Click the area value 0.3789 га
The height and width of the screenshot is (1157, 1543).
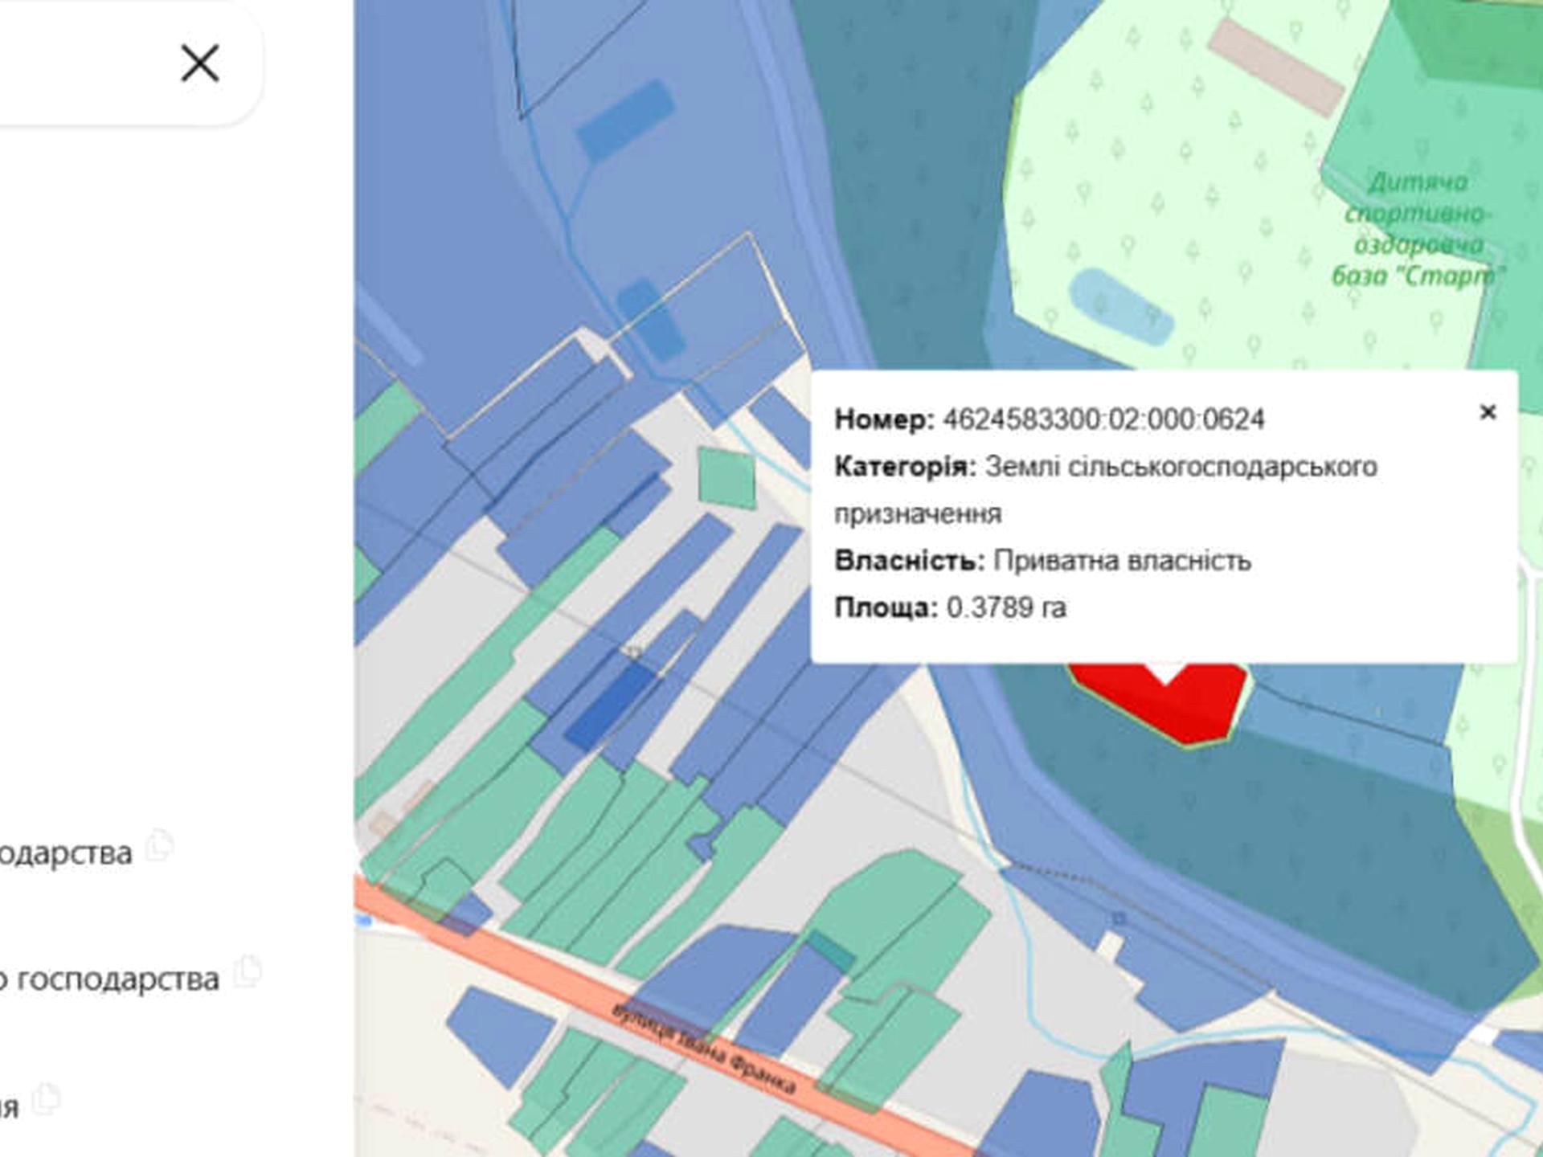(1006, 608)
